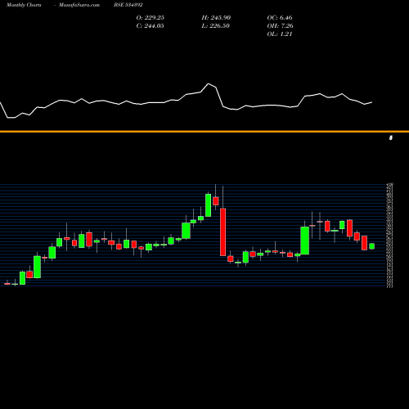This screenshot has height=409, width=409.
Task: Click the tallest red candlestick after the peak
Action: coord(223,232)
